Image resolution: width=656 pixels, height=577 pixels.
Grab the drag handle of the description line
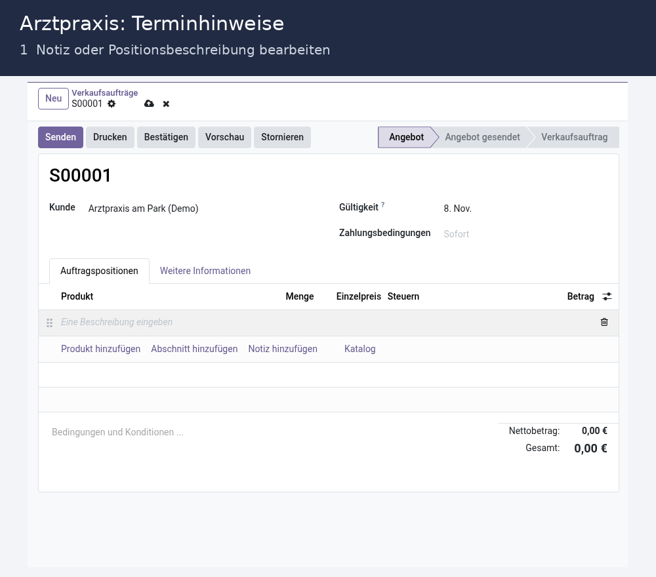tap(49, 323)
